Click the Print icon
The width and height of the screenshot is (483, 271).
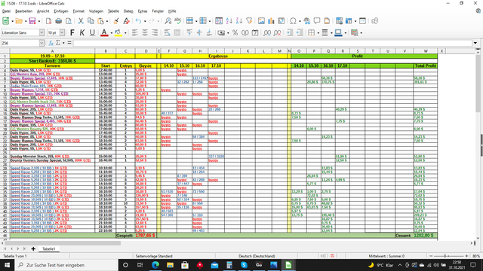[59, 21]
